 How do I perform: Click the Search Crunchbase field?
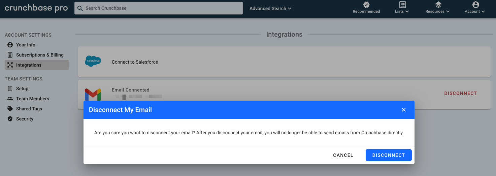159,8
